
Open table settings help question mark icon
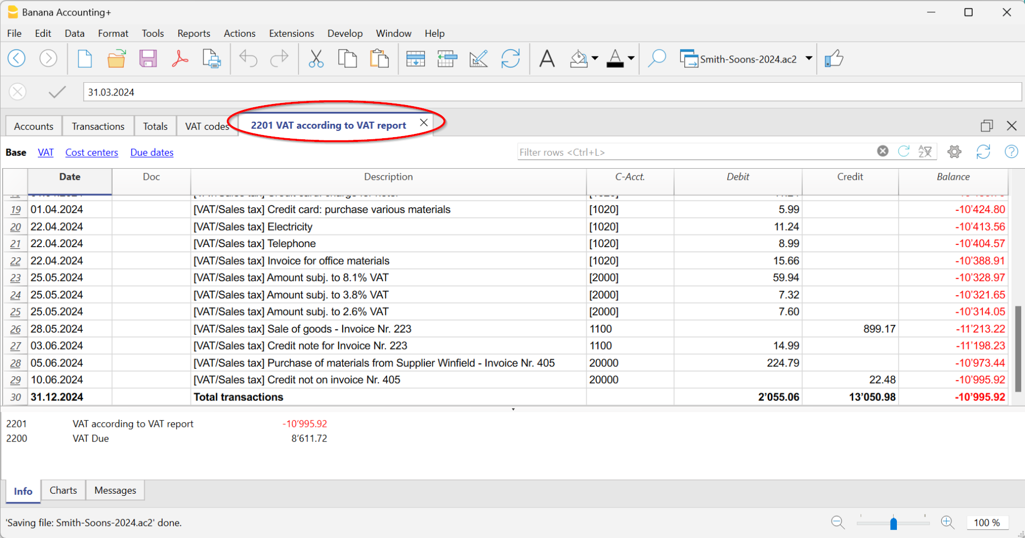pyautogui.click(x=1011, y=152)
